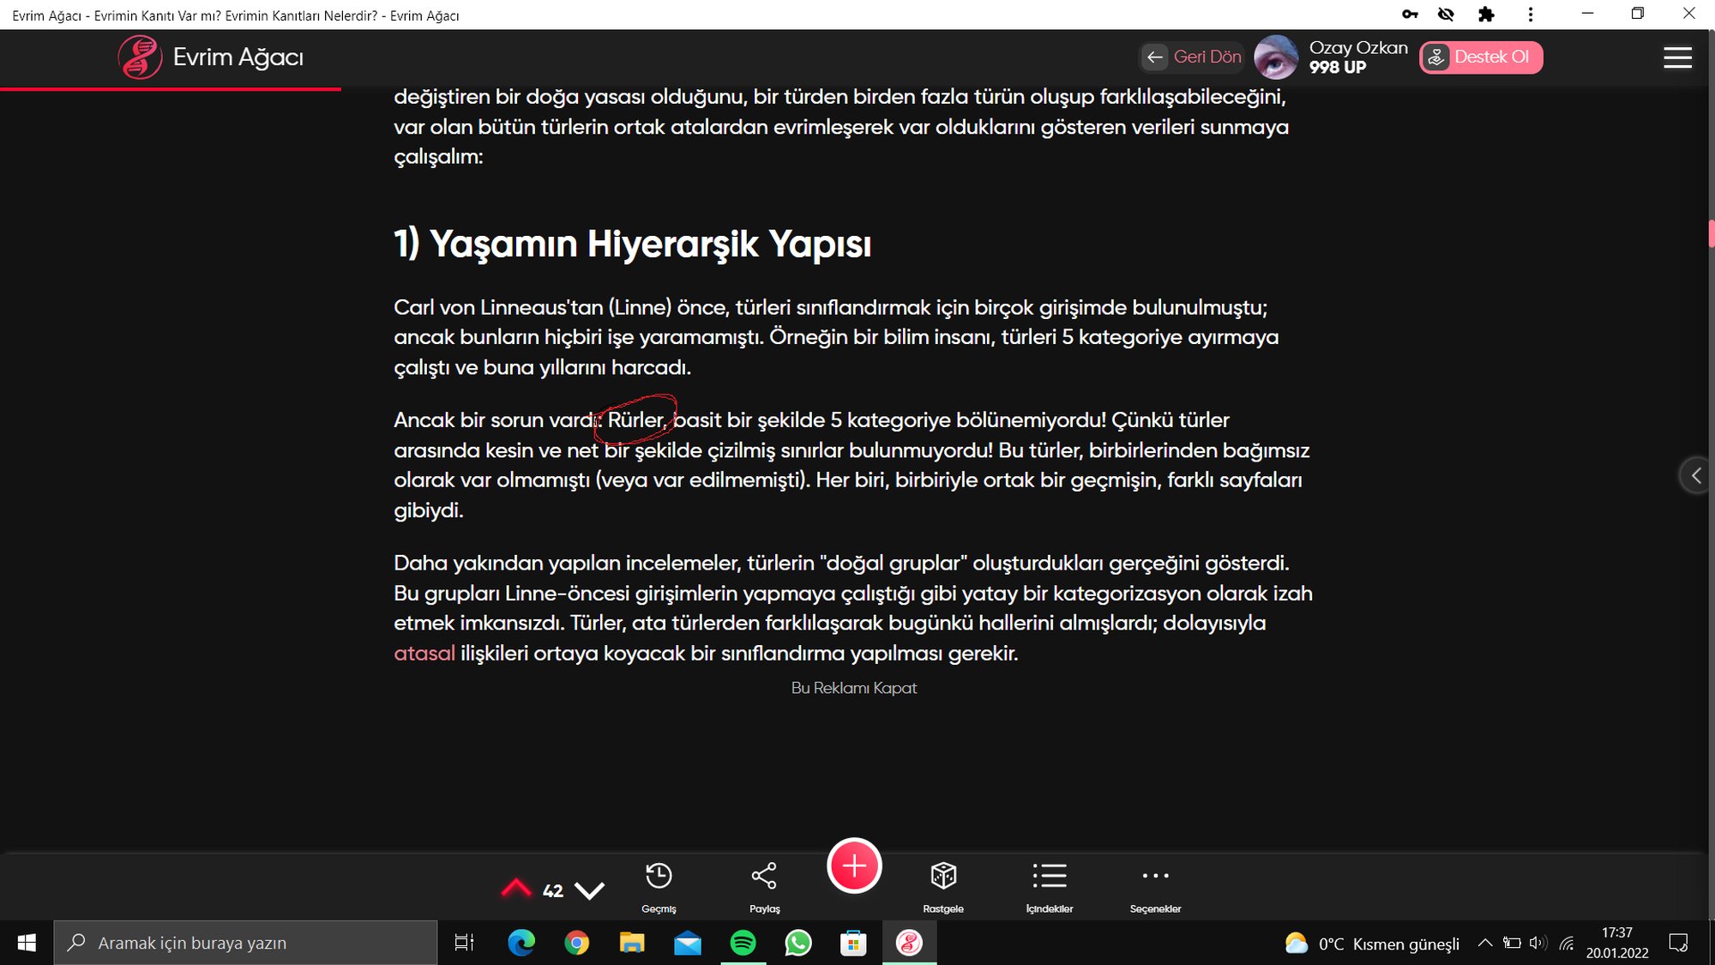Screen dimensions: 1715x965
Task: Open the hamburger menu icon
Action: click(1677, 57)
